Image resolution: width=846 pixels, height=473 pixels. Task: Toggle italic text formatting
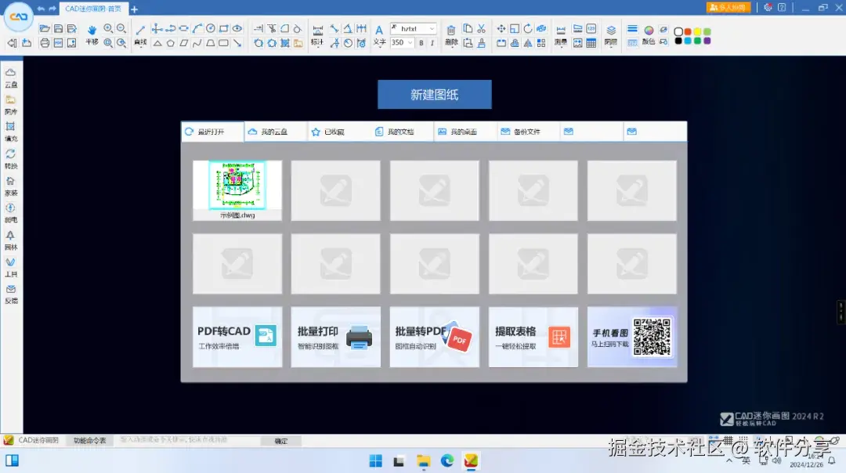(432, 42)
